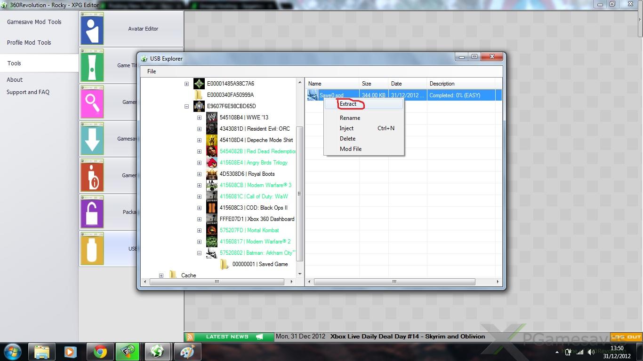The width and height of the screenshot is (643, 361).
Task: Open Google Chrome from the taskbar
Action: click(x=100, y=352)
